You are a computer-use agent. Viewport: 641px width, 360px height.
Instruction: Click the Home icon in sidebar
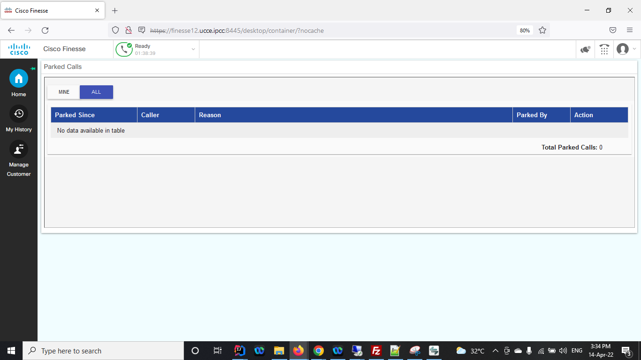click(x=19, y=78)
